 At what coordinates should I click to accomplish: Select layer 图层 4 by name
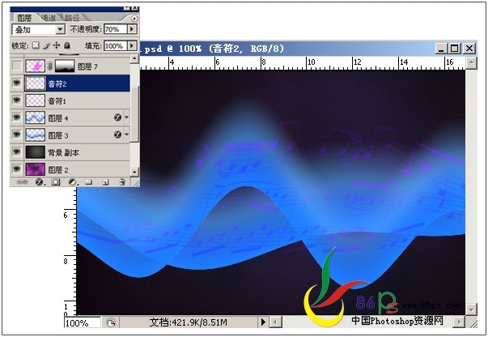tap(58, 118)
